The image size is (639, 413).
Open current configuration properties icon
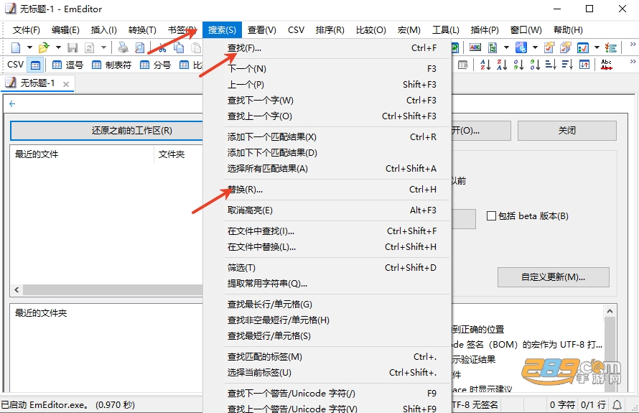click(549, 47)
